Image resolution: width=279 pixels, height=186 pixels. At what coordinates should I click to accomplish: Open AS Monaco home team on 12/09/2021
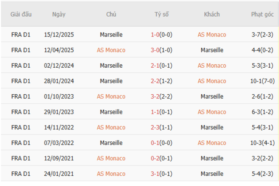click(111, 158)
